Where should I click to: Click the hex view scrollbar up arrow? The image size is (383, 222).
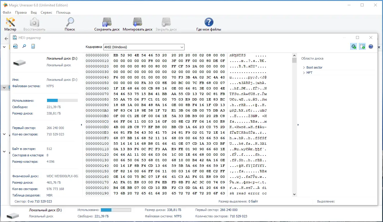[294, 55]
